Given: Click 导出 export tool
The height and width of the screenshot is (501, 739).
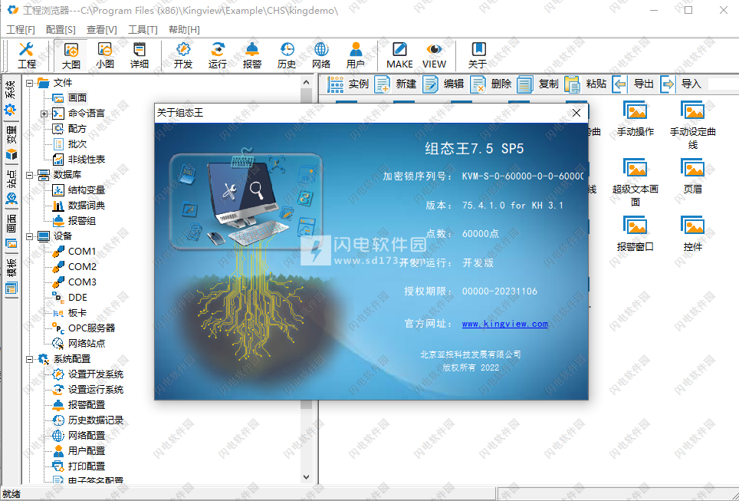Looking at the screenshot, I should coord(633,84).
